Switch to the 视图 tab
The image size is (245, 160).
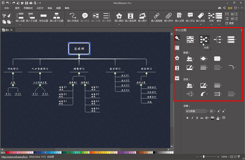point(58,8)
